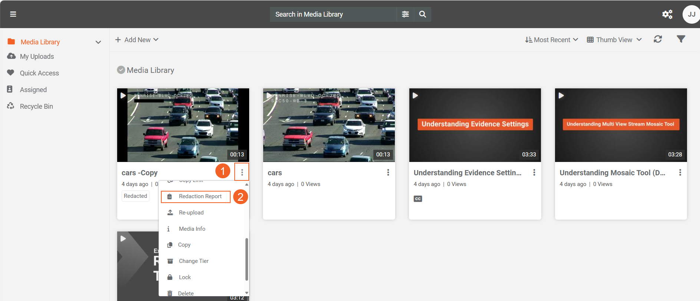Open the filter funnel icon

(x=681, y=39)
